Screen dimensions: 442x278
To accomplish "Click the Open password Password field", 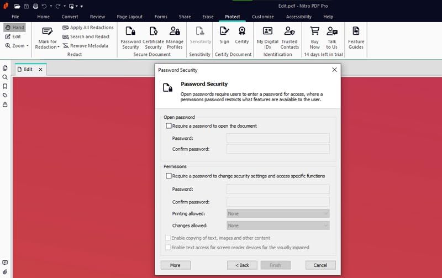I will 278,138.
